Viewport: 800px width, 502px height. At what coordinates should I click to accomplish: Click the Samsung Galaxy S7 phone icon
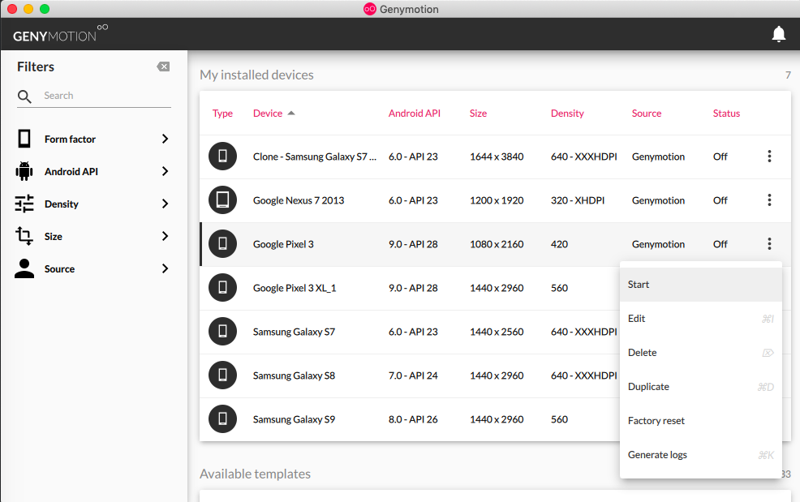[x=222, y=332]
